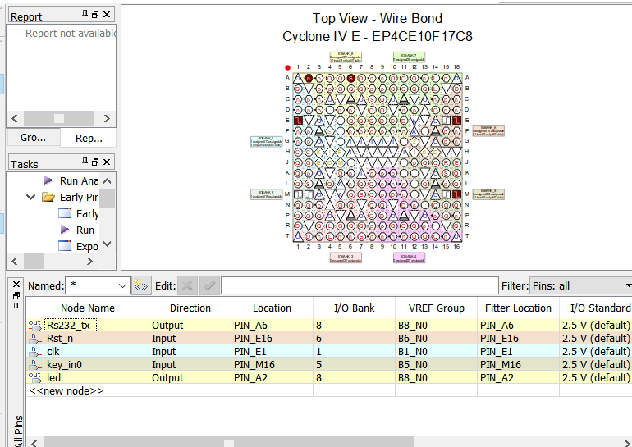Open the Early task item icon
632x447 pixels.
point(65,213)
